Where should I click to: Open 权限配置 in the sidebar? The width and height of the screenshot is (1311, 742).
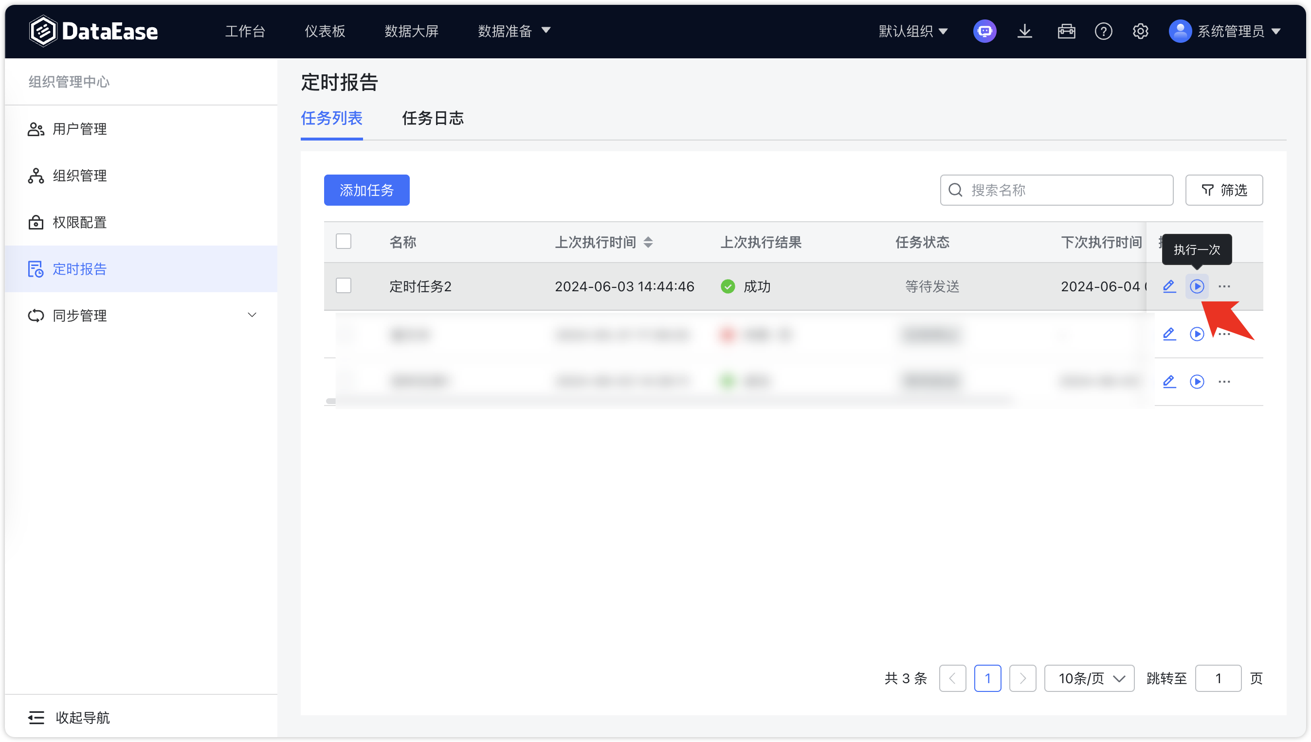tap(141, 222)
